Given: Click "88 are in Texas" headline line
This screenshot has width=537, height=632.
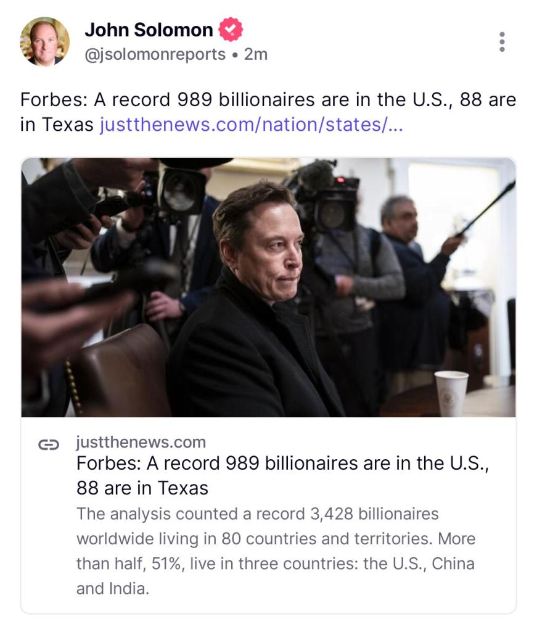Looking at the screenshot, I should point(142,488).
